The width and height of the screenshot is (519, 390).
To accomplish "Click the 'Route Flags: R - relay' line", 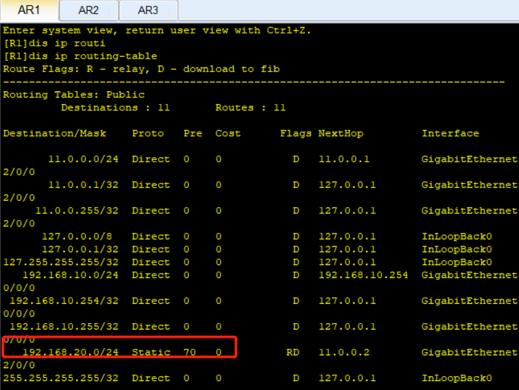I will click(142, 69).
